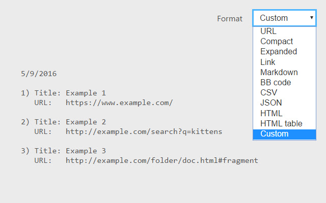Select the highlighted Custom list option
Viewport: 326px width, 203px height.
pyautogui.click(x=275, y=134)
